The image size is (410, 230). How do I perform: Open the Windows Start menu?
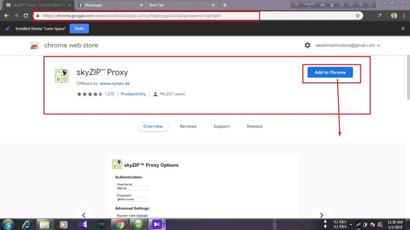pos(8,224)
